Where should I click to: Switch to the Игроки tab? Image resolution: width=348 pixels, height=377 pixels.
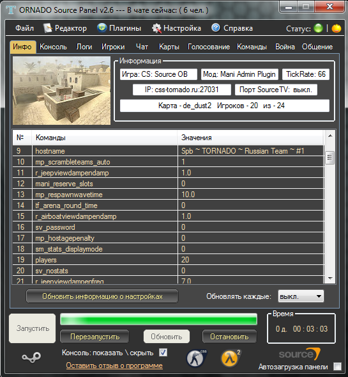pos(113,47)
